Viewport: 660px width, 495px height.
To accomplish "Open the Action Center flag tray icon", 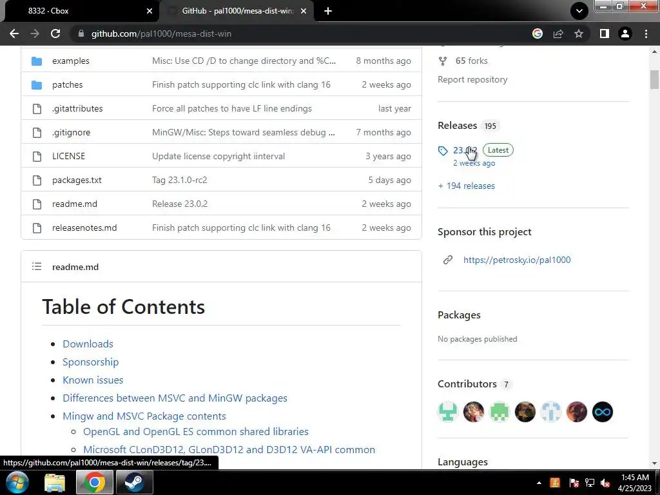I will coord(574,483).
